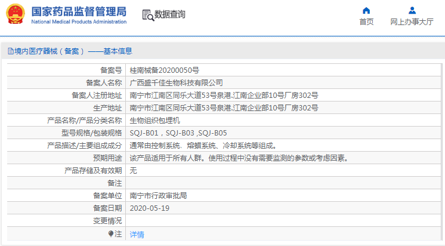Click the 国家药品监督管理局 title text
445x246 pixels.
point(78,11)
